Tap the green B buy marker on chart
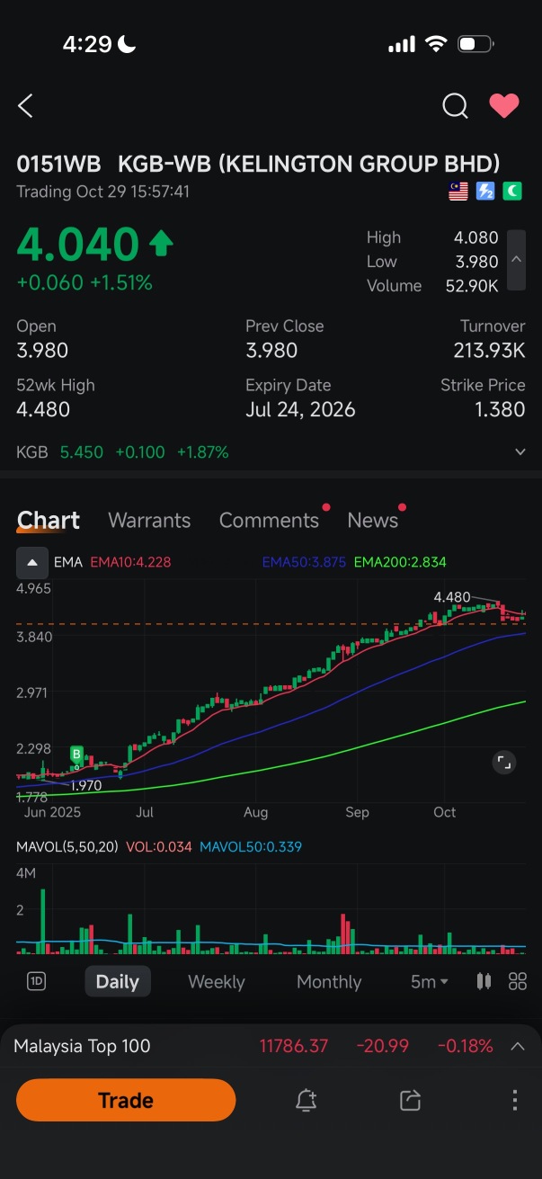 [77, 755]
